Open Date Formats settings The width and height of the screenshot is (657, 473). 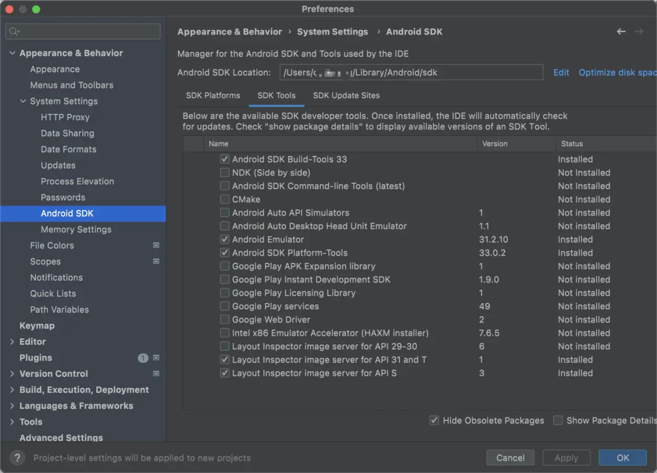(69, 149)
